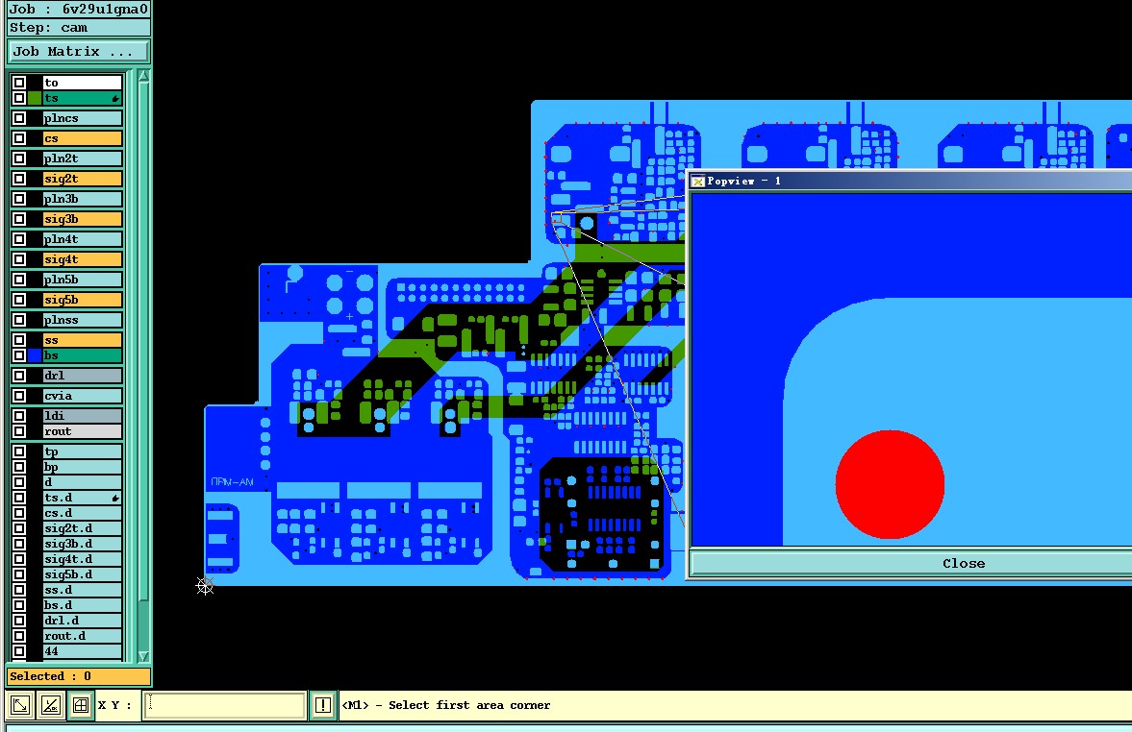Image resolution: width=1132 pixels, height=732 pixels.
Task: Click the Popview window title icon
Action: click(x=698, y=181)
